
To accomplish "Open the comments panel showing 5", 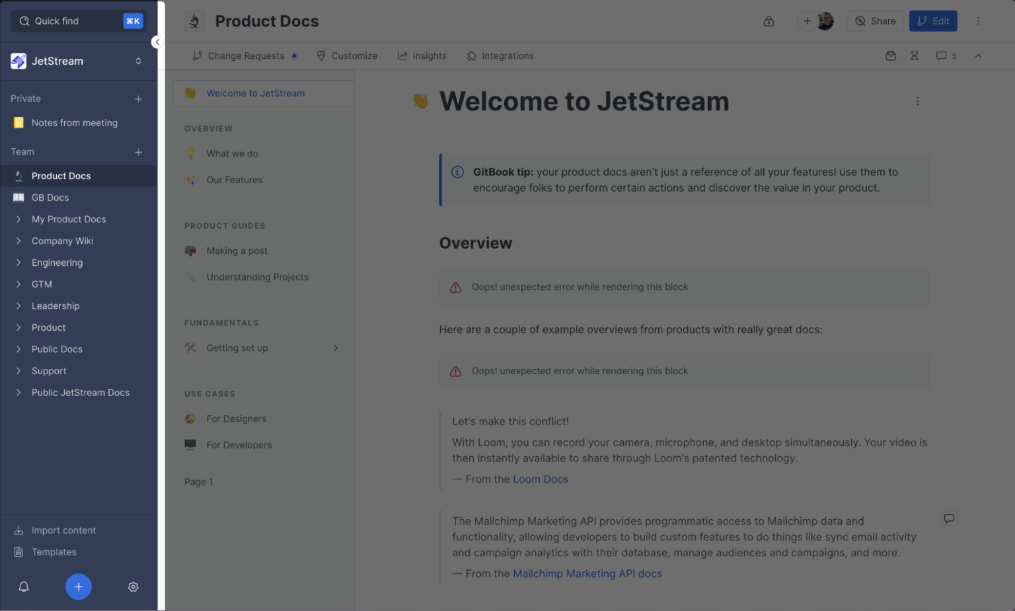I will (x=944, y=56).
